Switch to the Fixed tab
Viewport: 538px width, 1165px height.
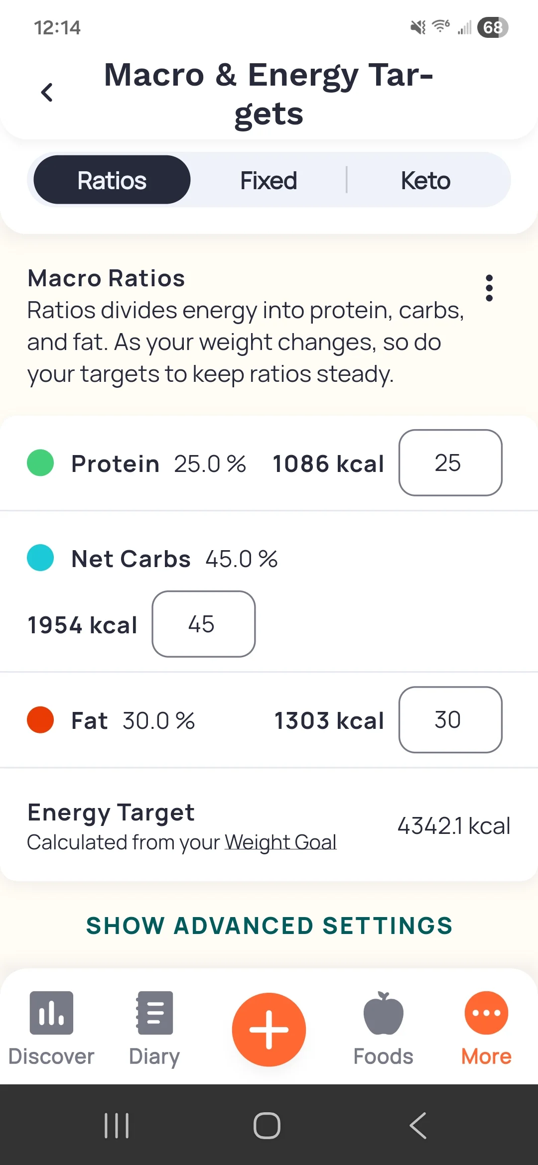(x=269, y=180)
